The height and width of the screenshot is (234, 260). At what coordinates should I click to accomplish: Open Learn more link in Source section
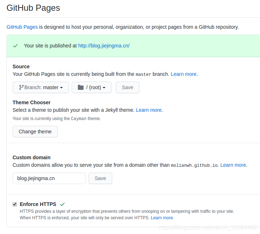pyautogui.click(x=184, y=74)
